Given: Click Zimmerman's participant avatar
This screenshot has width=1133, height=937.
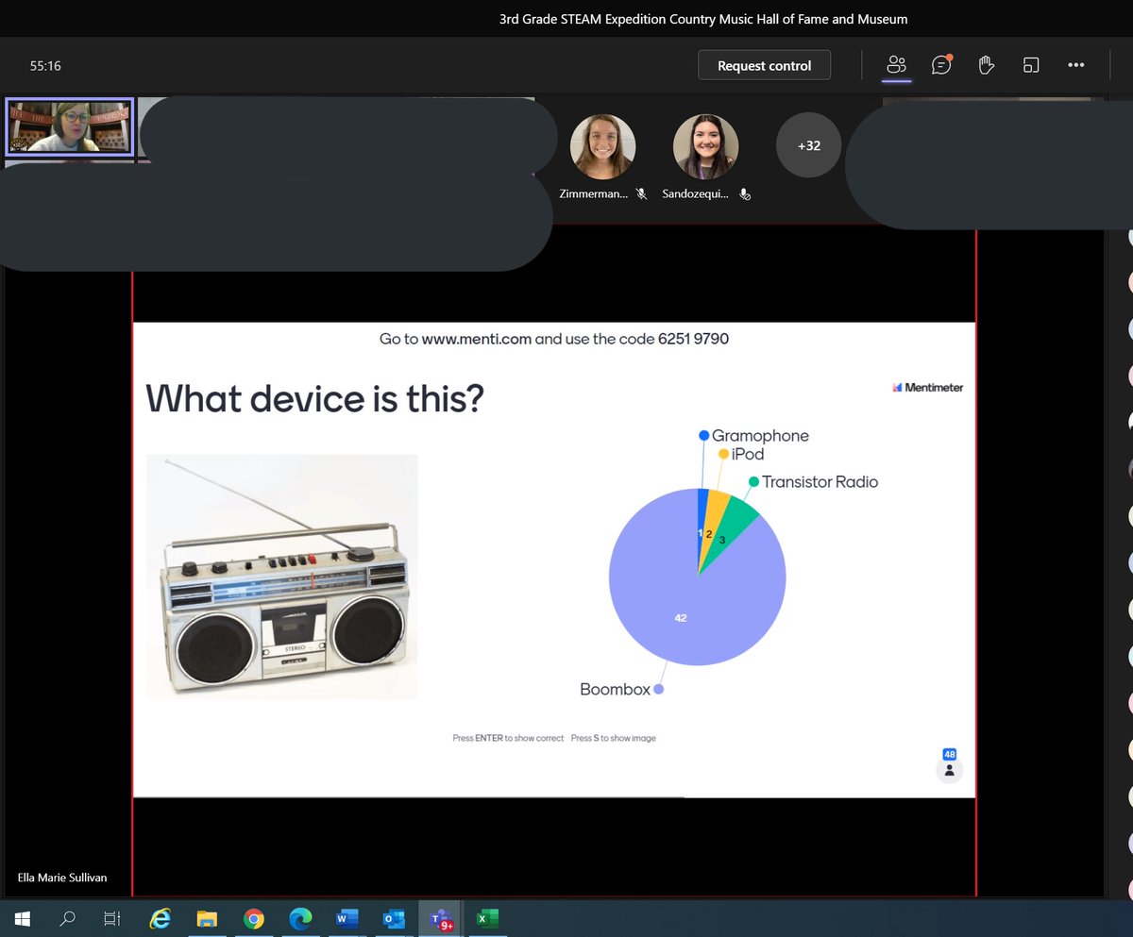Looking at the screenshot, I should point(602,147).
